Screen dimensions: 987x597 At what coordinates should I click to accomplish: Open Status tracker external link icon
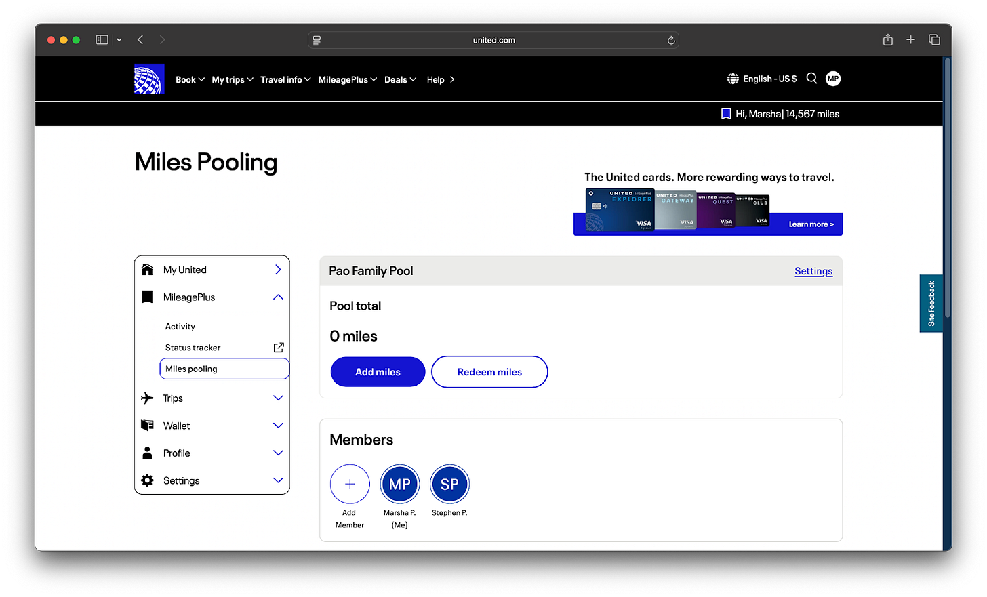coord(279,348)
